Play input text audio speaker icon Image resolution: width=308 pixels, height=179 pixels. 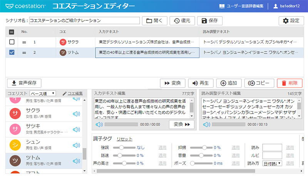tap(99, 124)
